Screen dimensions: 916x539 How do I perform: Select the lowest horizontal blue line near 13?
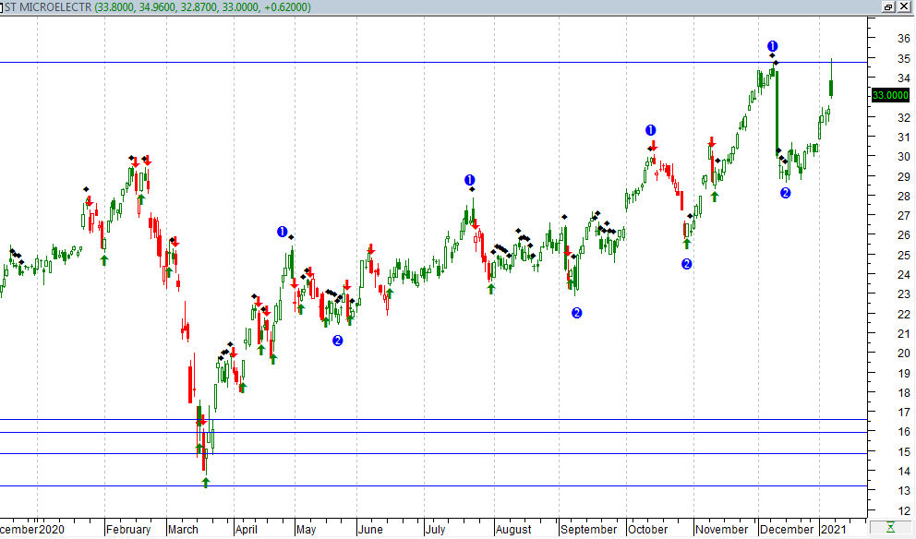point(432,485)
